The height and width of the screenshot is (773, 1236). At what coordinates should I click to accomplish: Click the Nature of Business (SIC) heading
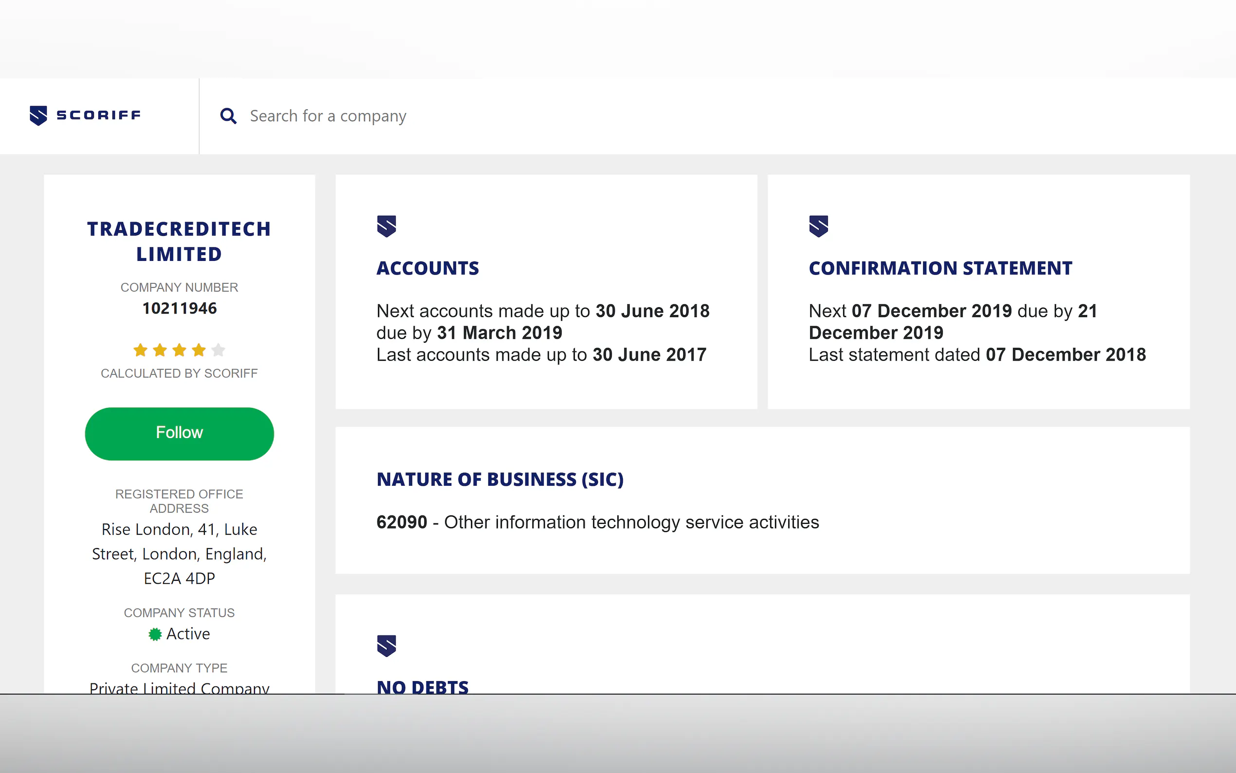pos(500,479)
